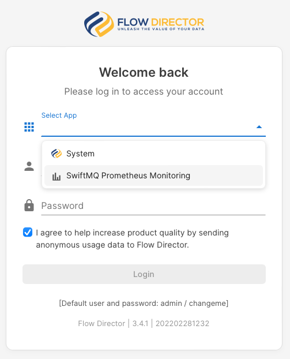Click the Select App combo box field

tap(153, 127)
